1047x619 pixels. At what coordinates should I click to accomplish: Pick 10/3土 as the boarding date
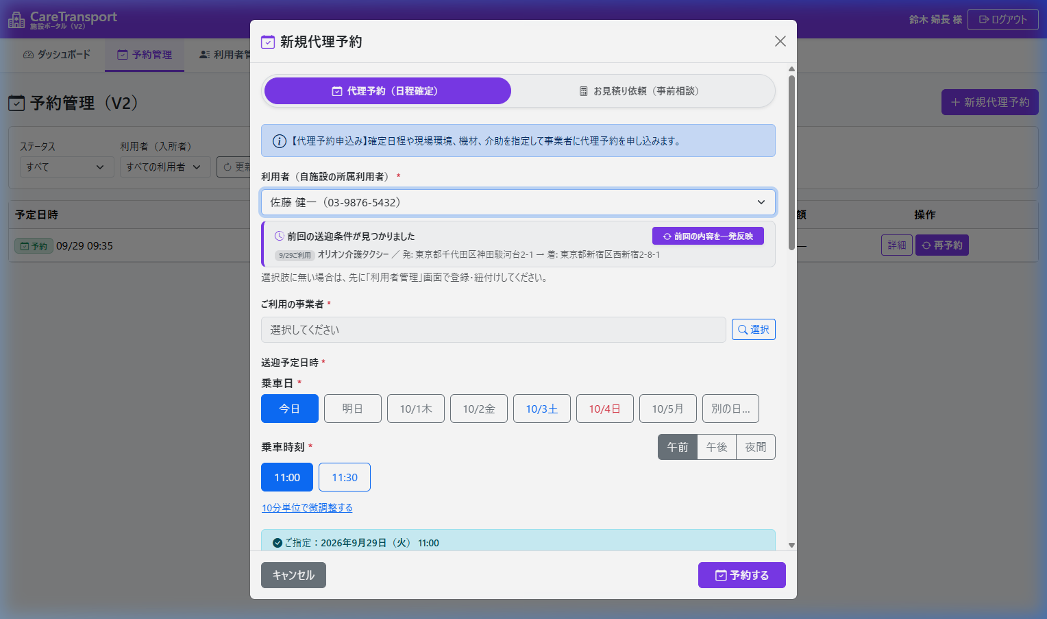[x=542, y=409]
